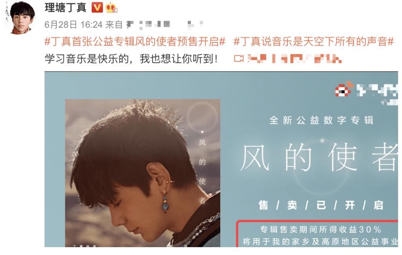Click the video camera link icon
402x255 pixels.
(239, 59)
